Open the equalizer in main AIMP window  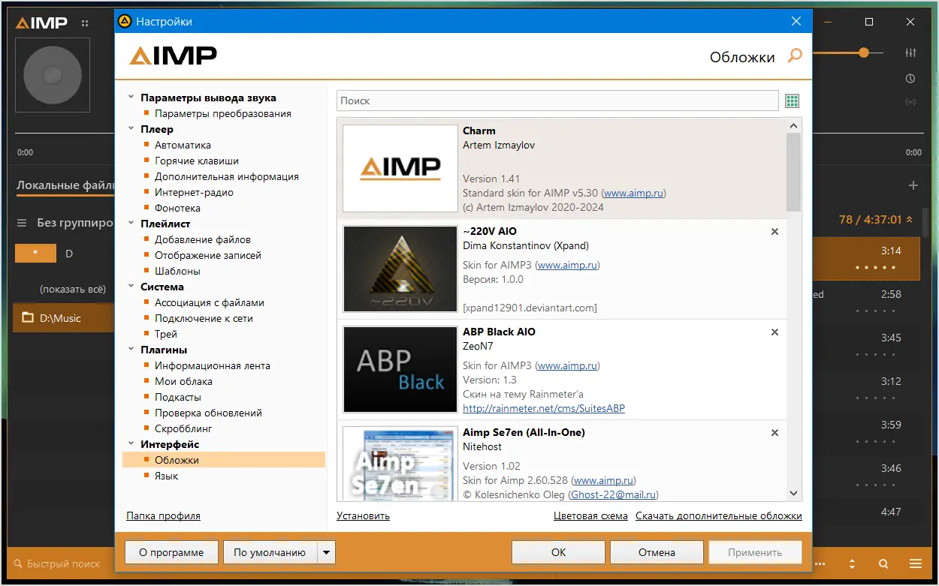click(x=910, y=53)
